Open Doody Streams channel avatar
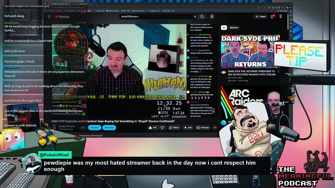This screenshot has width=335, height=188. coord(54,127)
